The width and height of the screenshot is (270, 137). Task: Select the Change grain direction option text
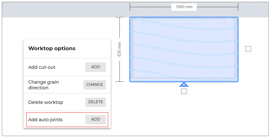(43, 85)
